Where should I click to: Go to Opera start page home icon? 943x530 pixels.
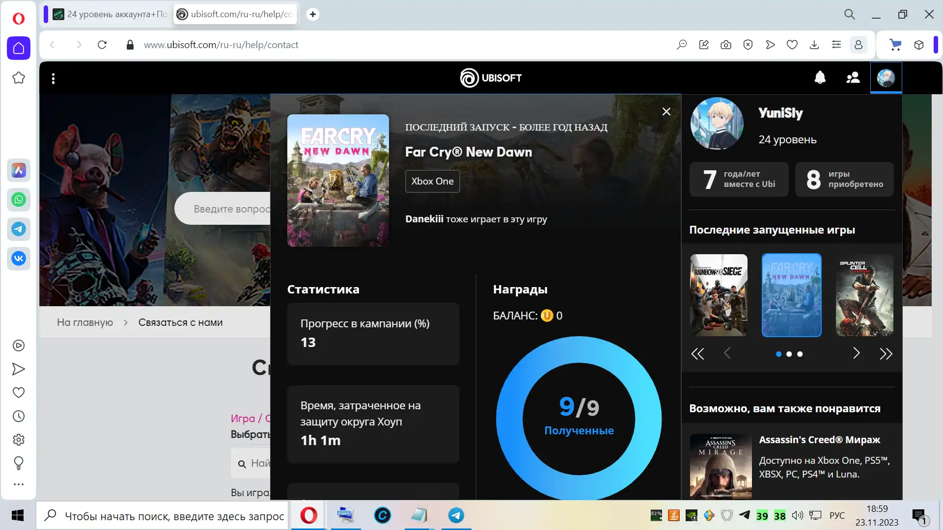(x=19, y=48)
